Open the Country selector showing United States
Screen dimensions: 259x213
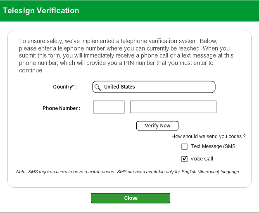click(154, 87)
